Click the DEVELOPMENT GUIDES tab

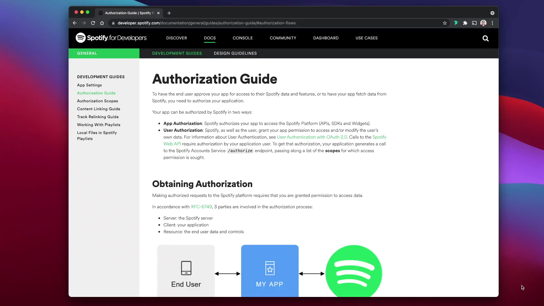[177, 53]
